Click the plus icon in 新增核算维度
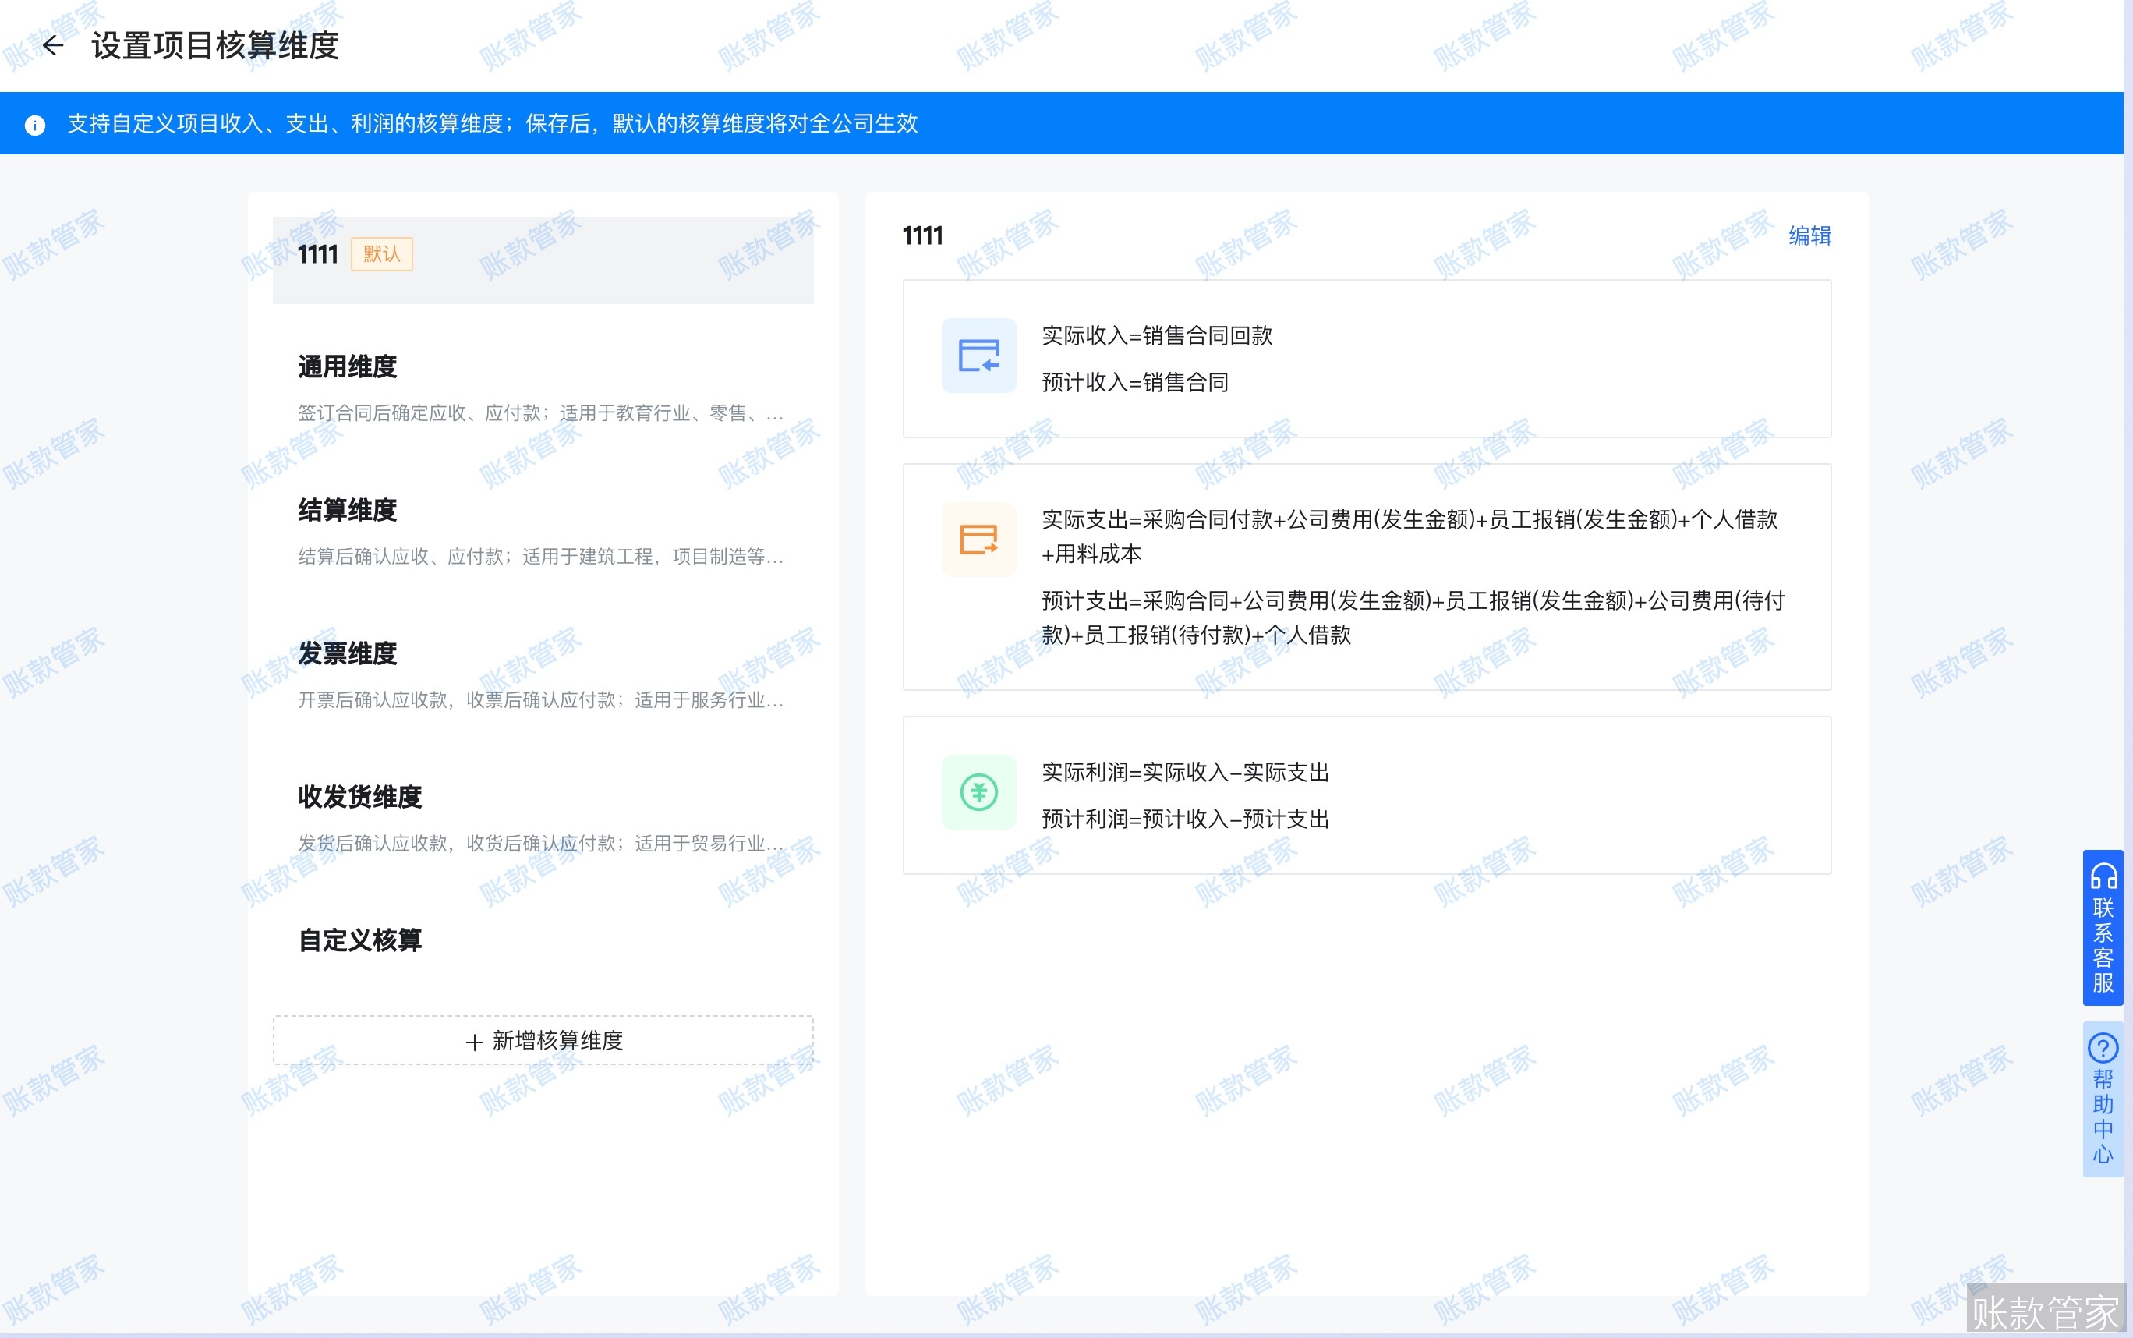This screenshot has width=2133, height=1338. tap(475, 1041)
